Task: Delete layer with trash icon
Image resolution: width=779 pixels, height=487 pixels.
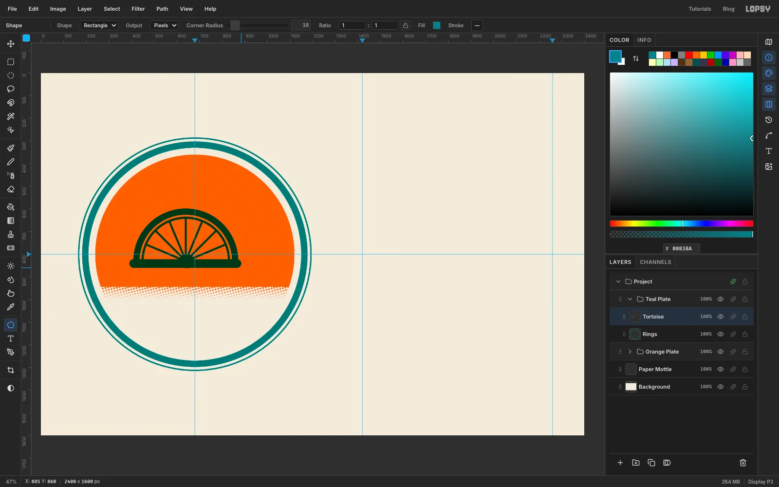Action: [743, 463]
